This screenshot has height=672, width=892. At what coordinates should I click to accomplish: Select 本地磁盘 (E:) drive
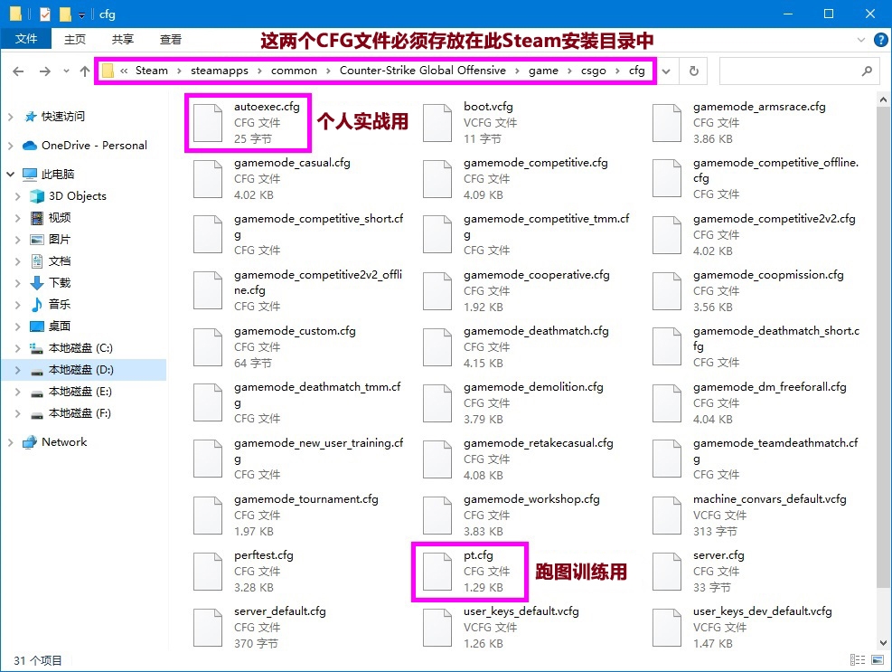[80, 392]
